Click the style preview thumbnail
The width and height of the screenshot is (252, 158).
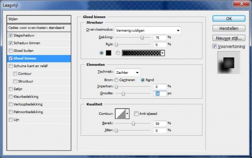click(228, 62)
